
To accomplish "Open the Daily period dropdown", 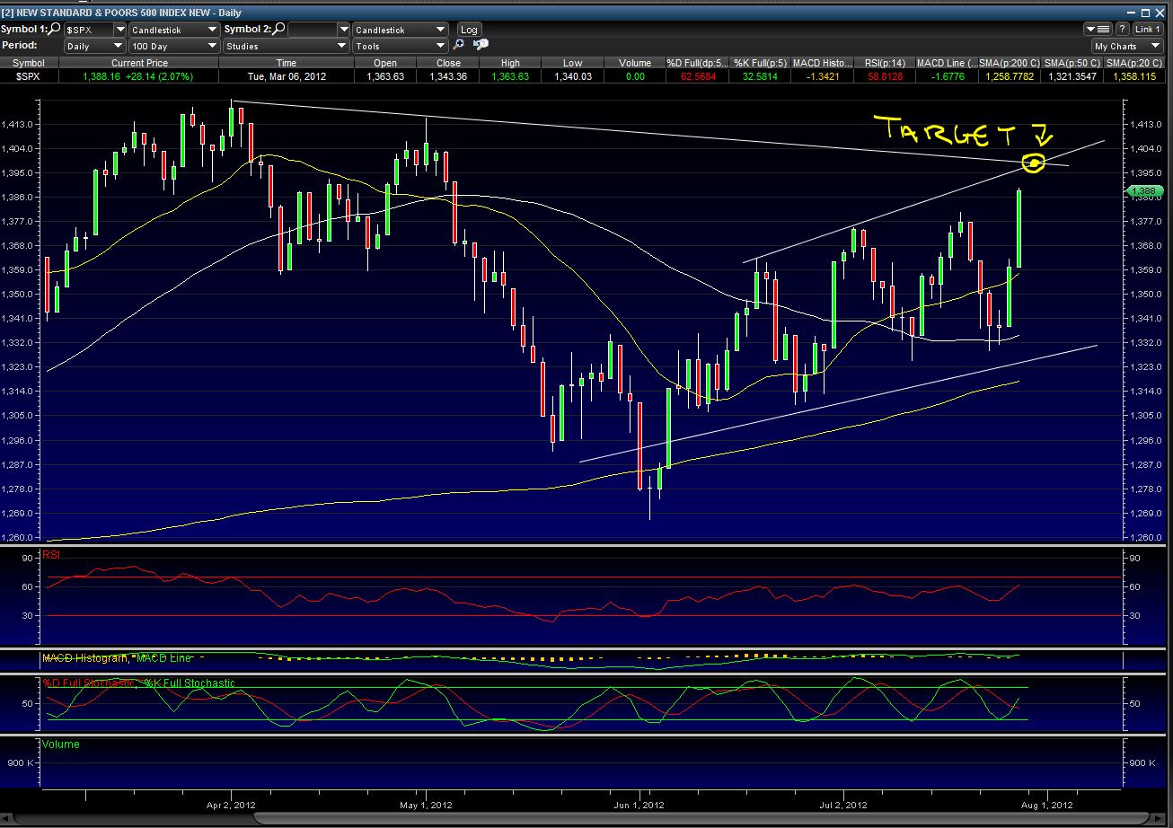I will 94,46.
